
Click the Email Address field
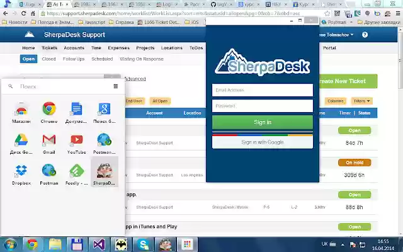(x=263, y=90)
